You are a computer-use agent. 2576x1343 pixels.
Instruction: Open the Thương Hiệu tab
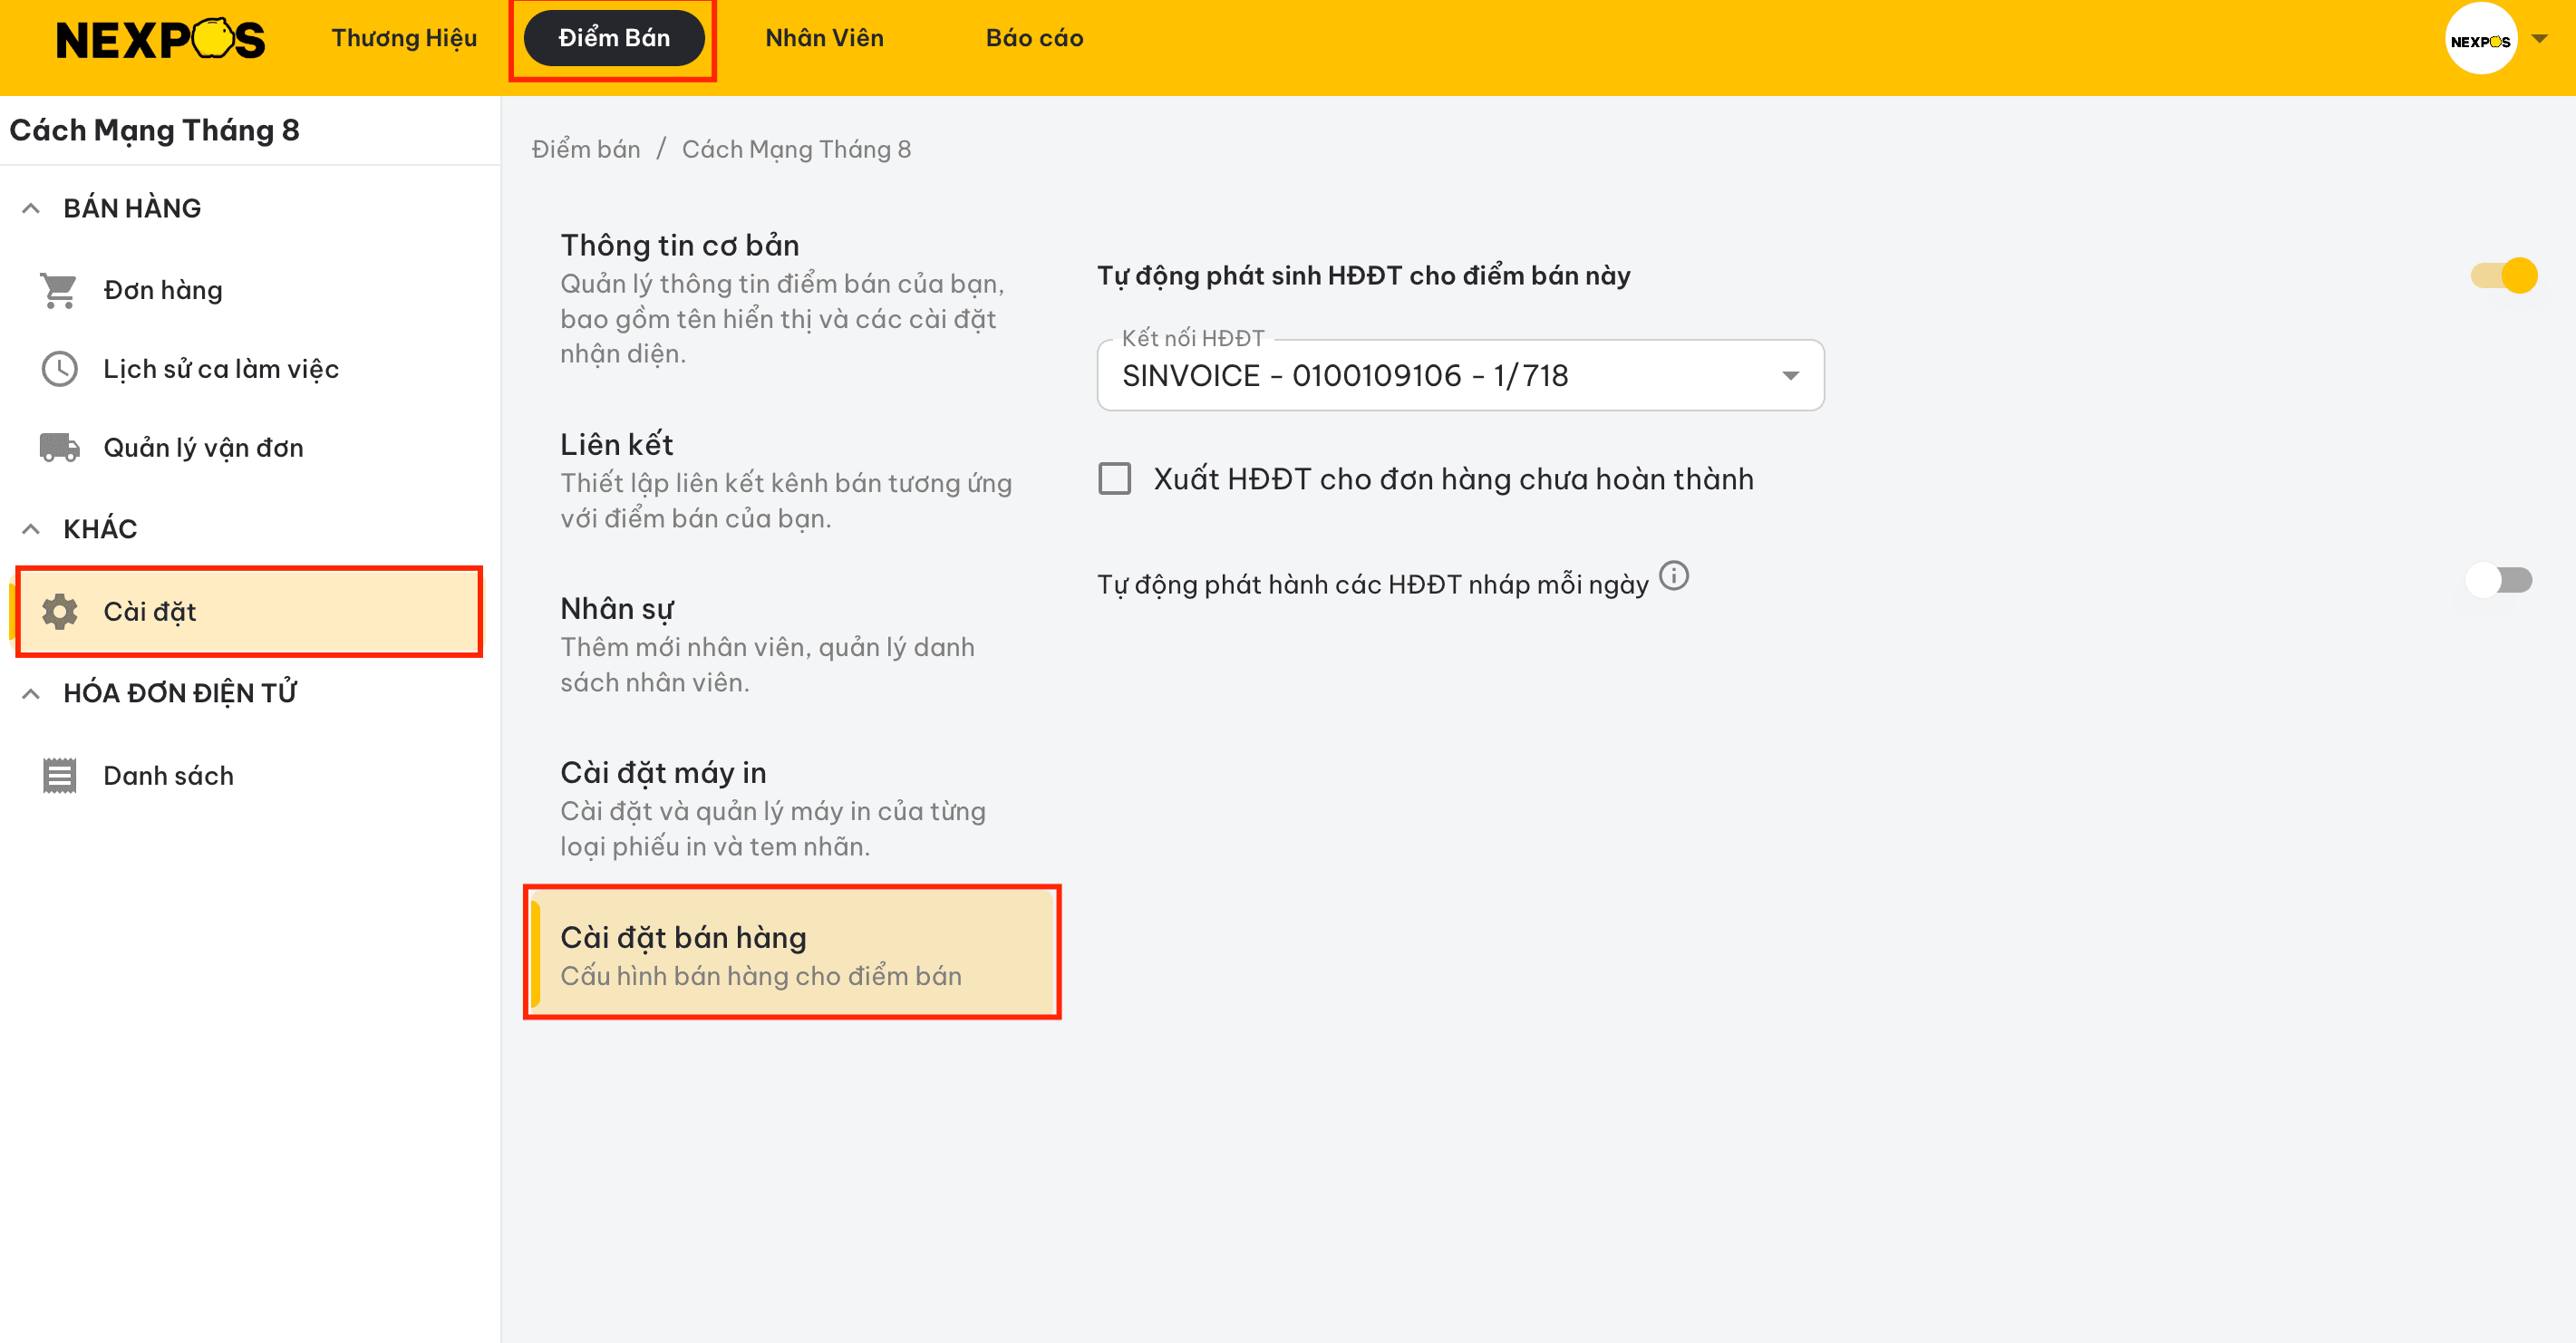(404, 38)
